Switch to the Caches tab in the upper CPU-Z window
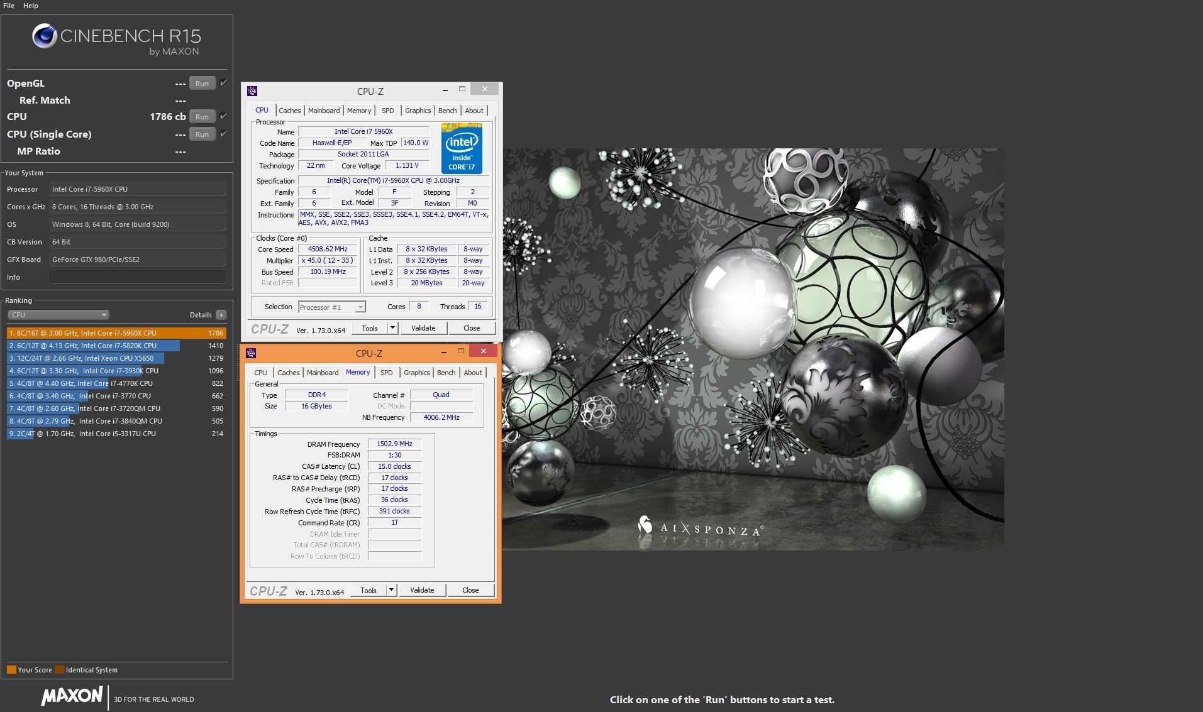Screen dimensions: 1203x712 click(x=290, y=111)
